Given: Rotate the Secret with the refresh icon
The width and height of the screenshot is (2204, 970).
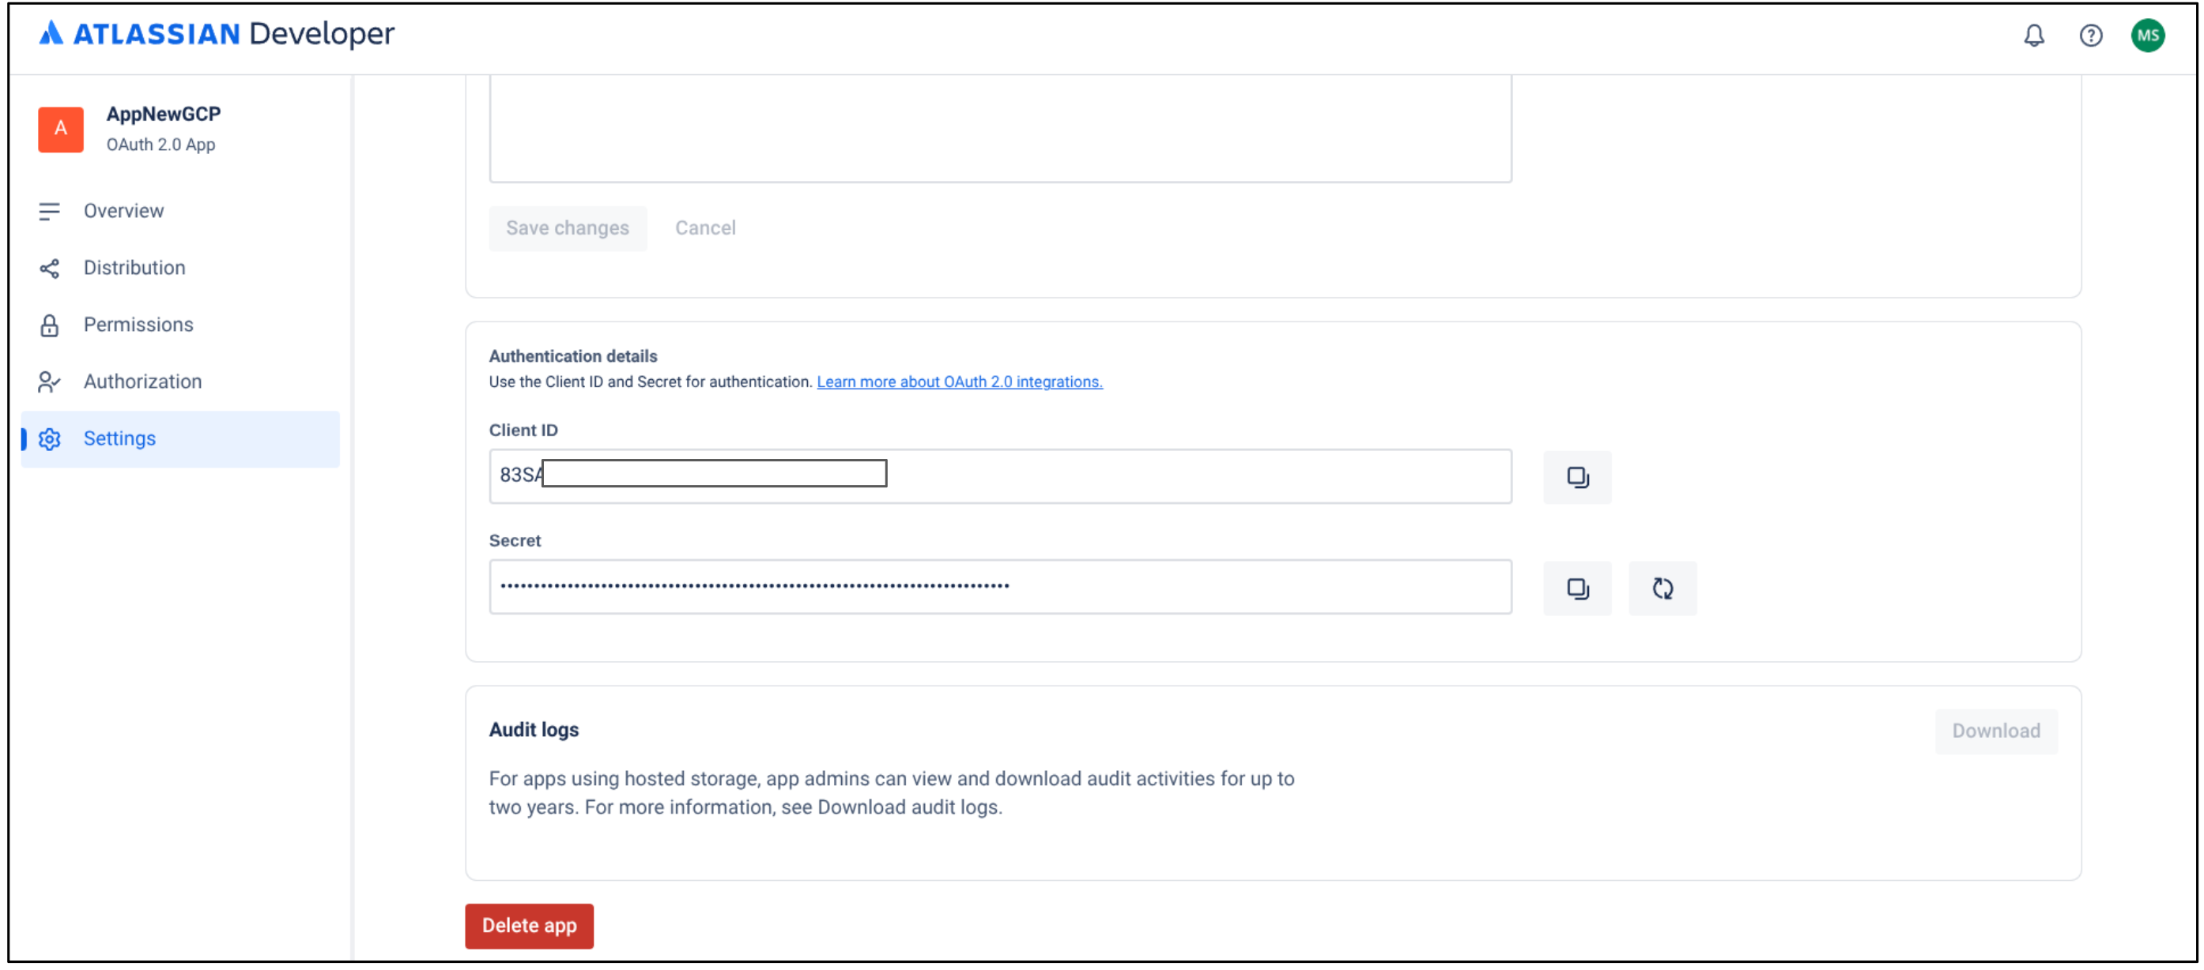Looking at the screenshot, I should click(x=1662, y=588).
